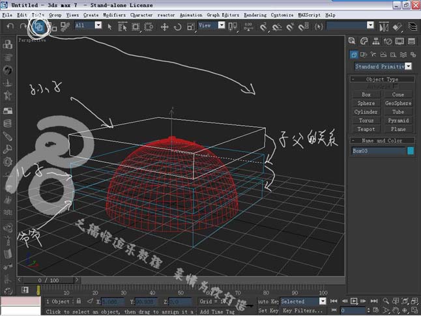
Task: Activate the Select and Link tool
Action: (x=39, y=27)
